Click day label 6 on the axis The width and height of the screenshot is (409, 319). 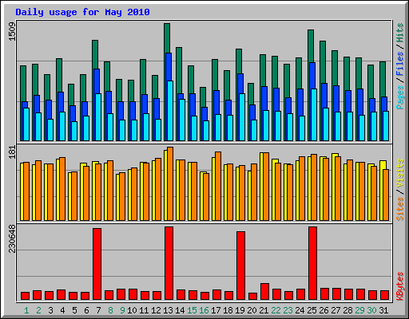tap(86, 310)
